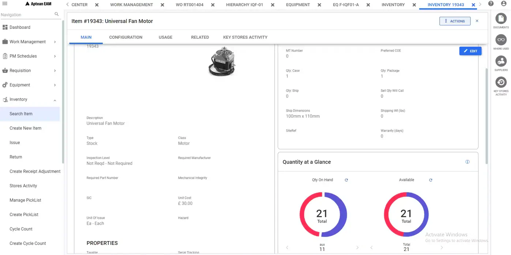Refresh the Available quantity chart

[x=431, y=180]
